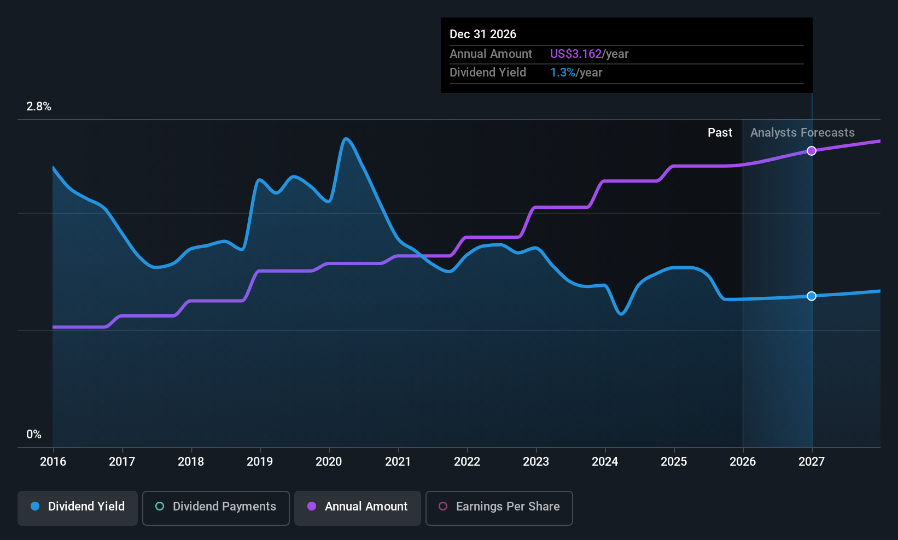The height and width of the screenshot is (540, 898).
Task: Click the US$3.162/year value in tooltip
Action: [x=589, y=54]
